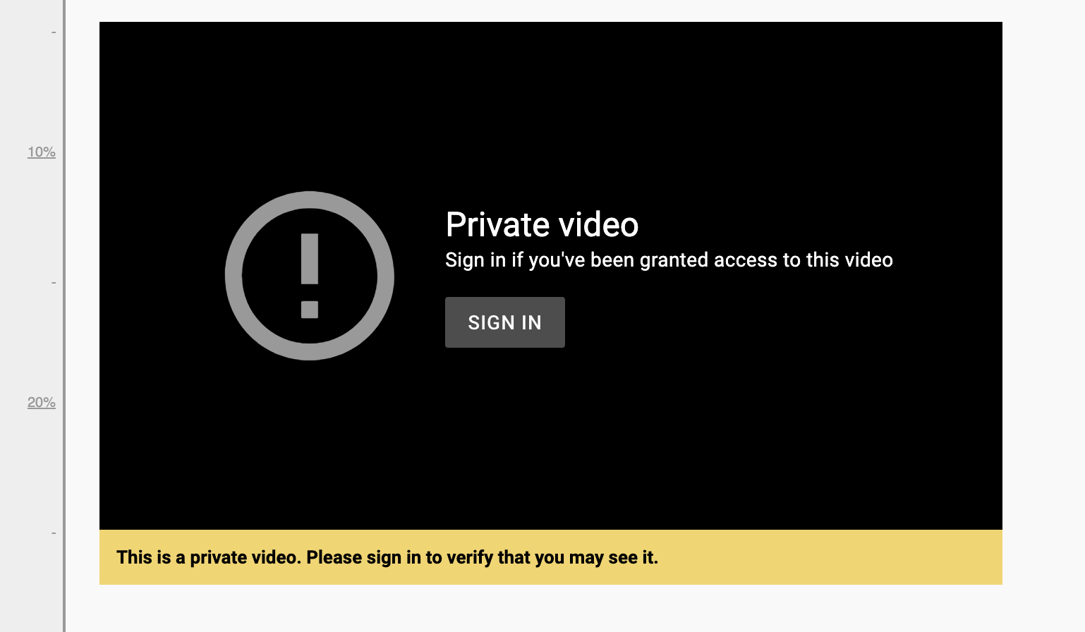Click the word "verify" in the yellow banner
The height and width of the screenshot is (632, 1085).
pos(470,557)
